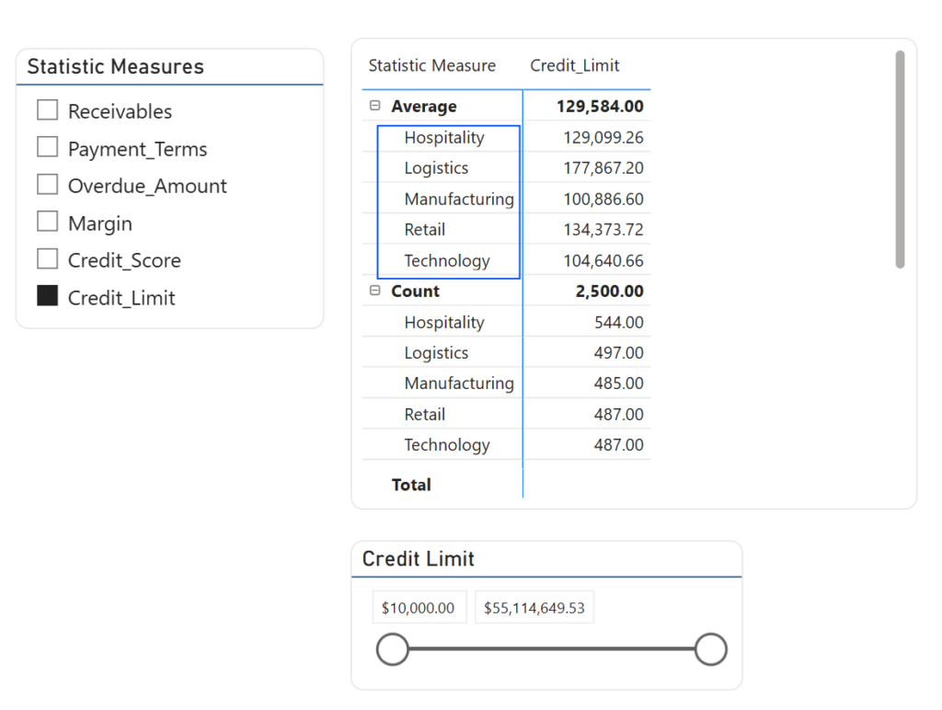The width and height of the screenshot is (942, 710).
Task: Select the Margin checkbox
Action: (48, 223)
